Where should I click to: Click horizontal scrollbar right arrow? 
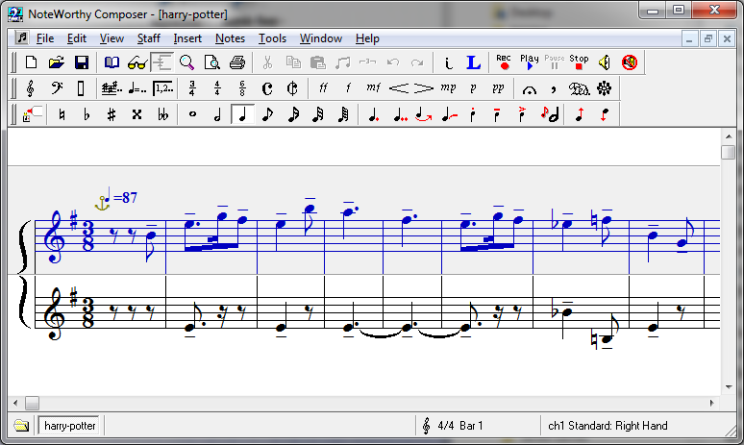[711, 404]
